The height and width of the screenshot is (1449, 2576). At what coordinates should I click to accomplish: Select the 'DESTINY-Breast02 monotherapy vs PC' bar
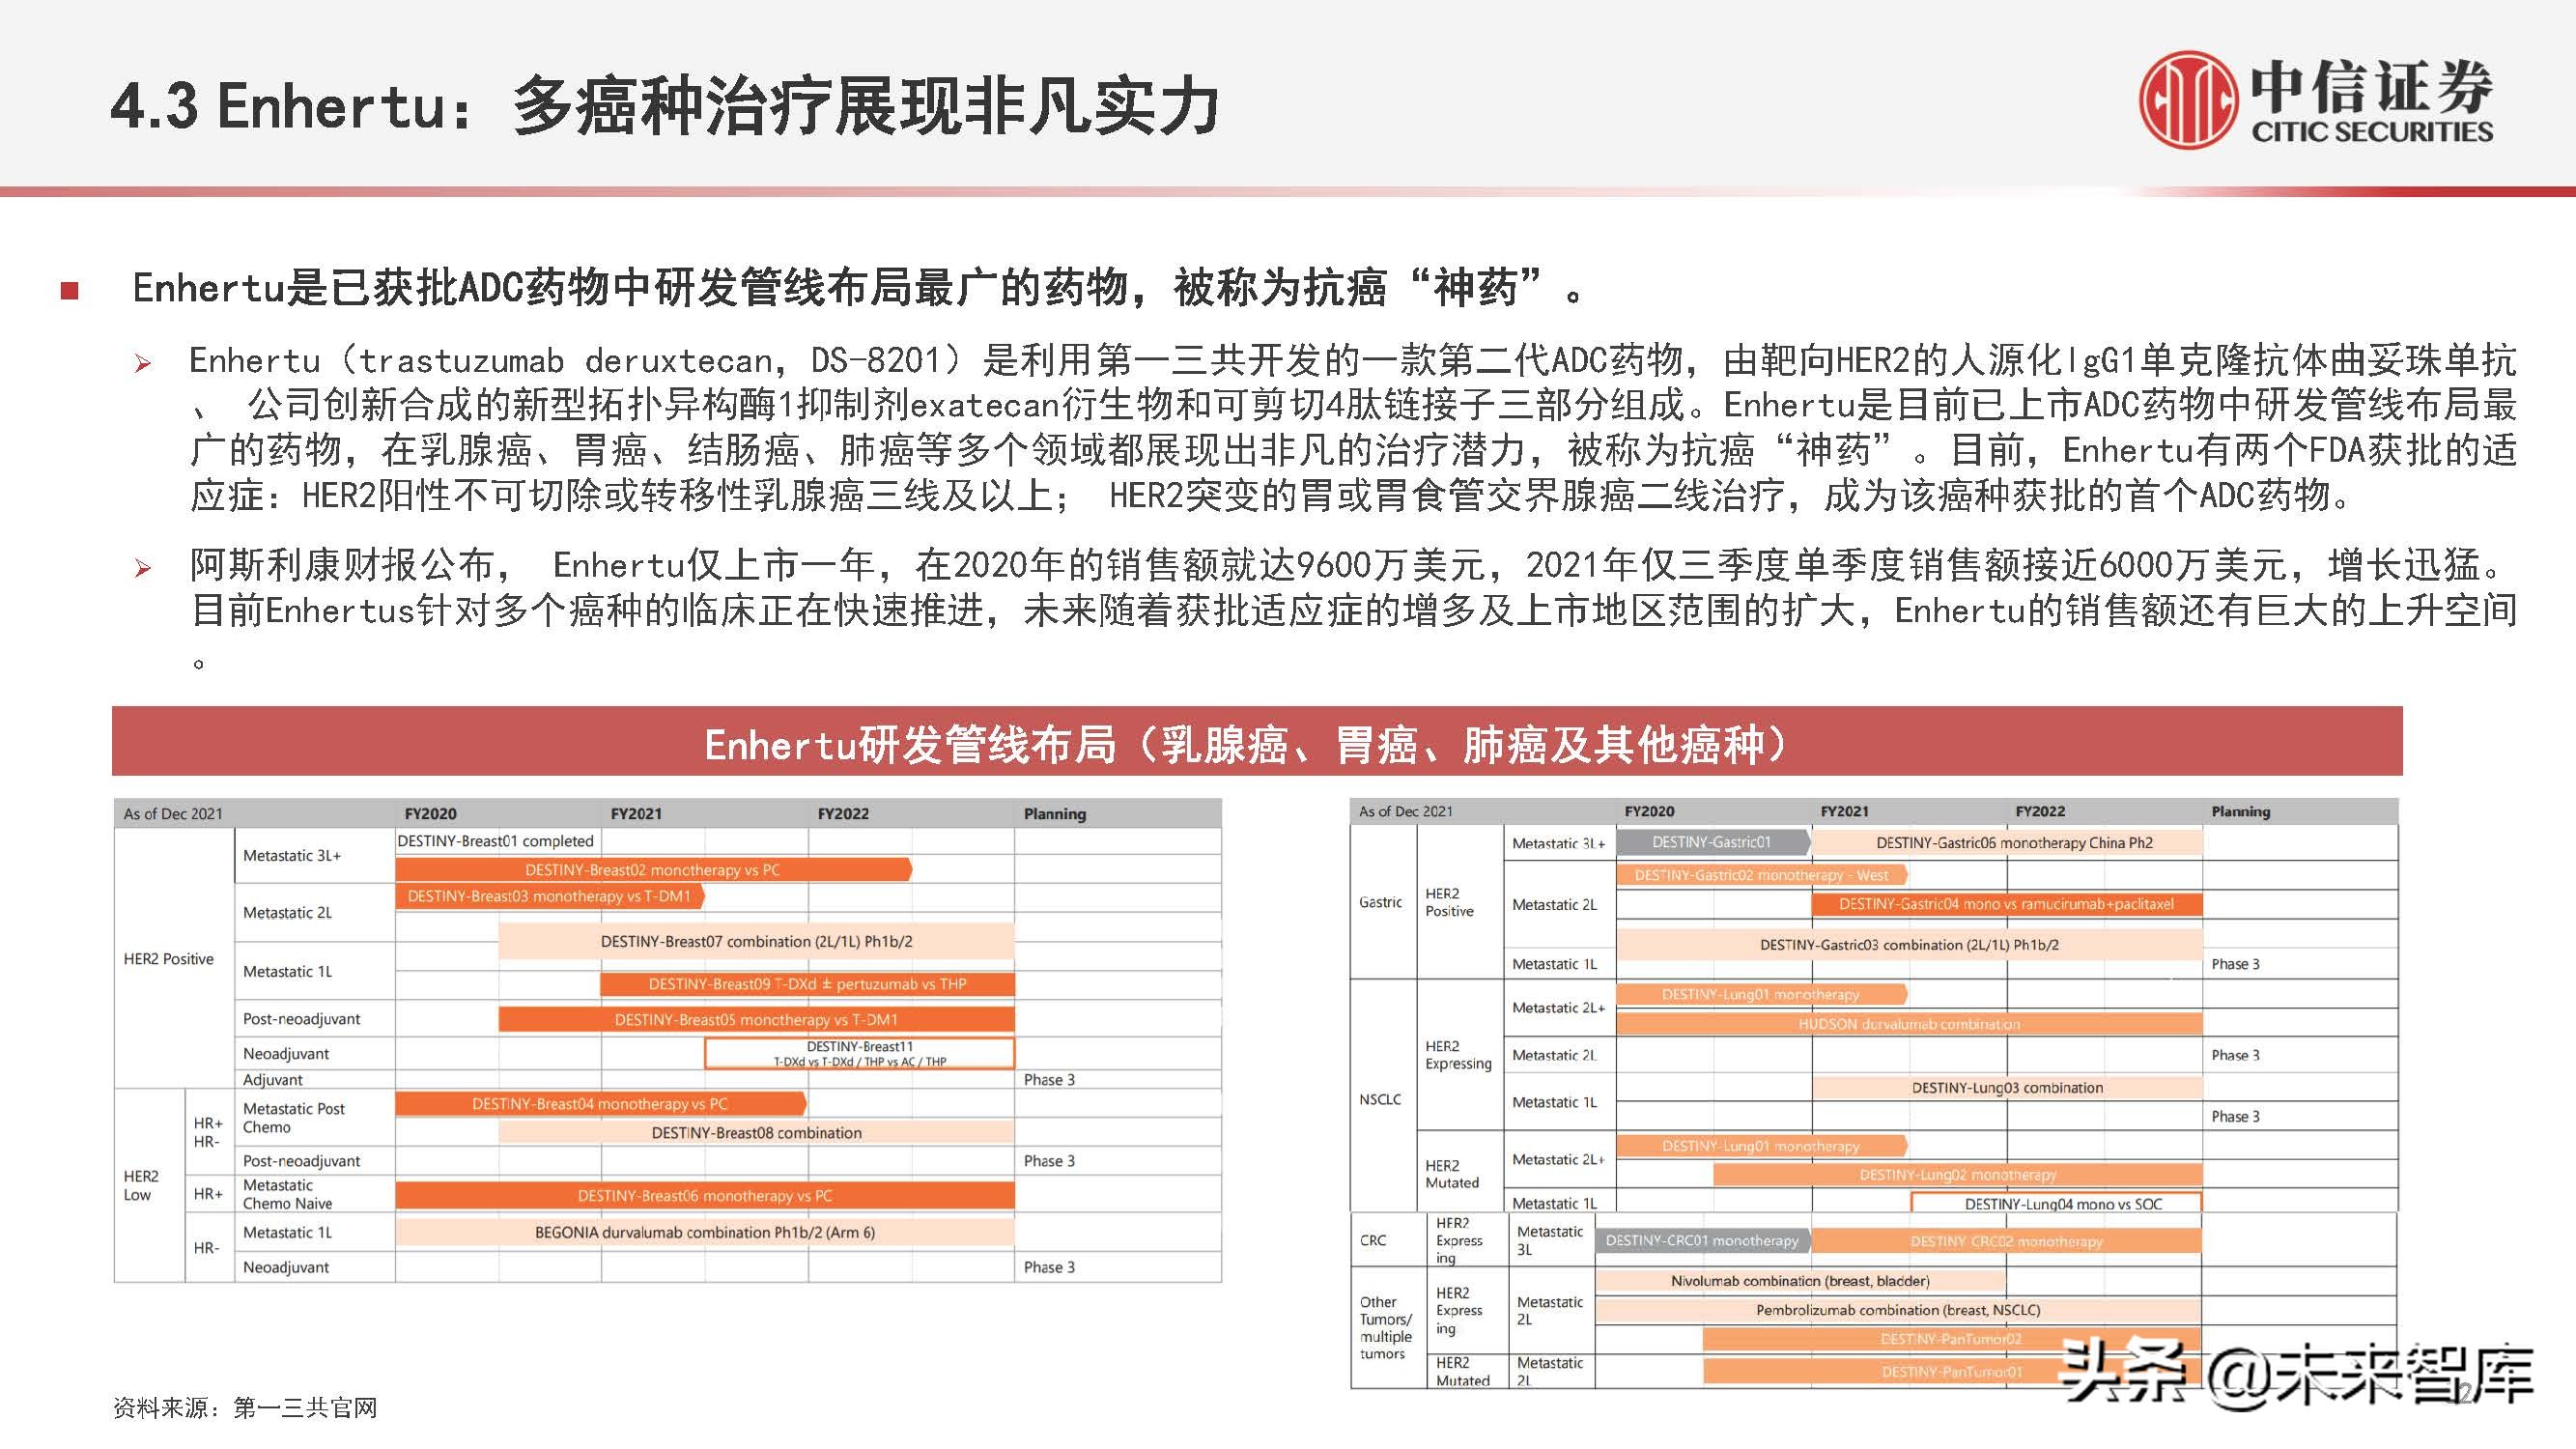[x=653, y=870]
